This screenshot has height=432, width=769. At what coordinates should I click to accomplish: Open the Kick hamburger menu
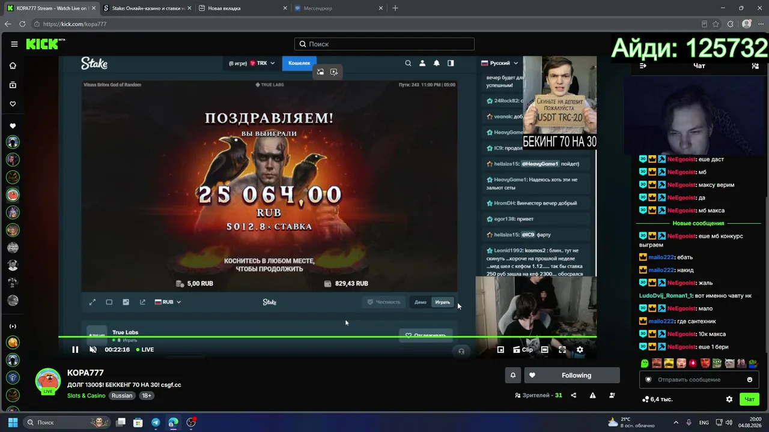tap(14, 44)
